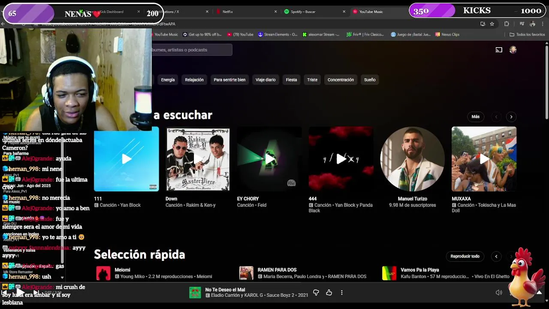Select the Fiesta mood chip
Image resolution: width=549 pixels, height=309 pixels.
tap(291, 80)
